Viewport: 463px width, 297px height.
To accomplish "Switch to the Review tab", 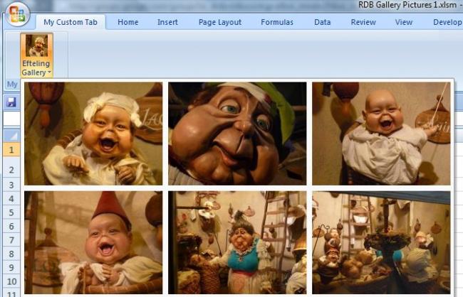I will point(363,22).
